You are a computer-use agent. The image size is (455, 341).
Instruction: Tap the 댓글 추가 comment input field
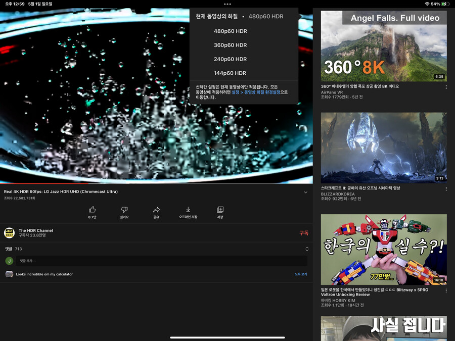click(x=162, y=261)
